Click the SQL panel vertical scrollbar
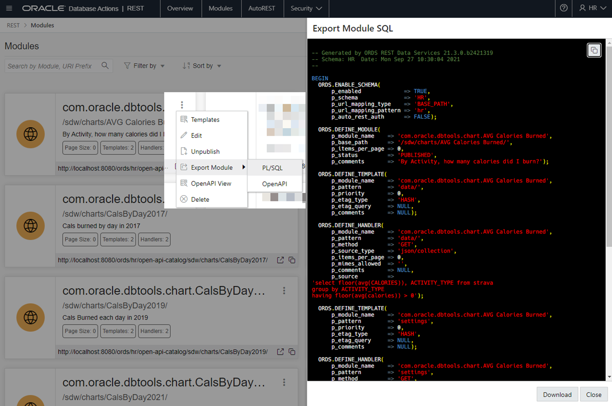The width and height of the screenshot is (612, 406). 608,143
